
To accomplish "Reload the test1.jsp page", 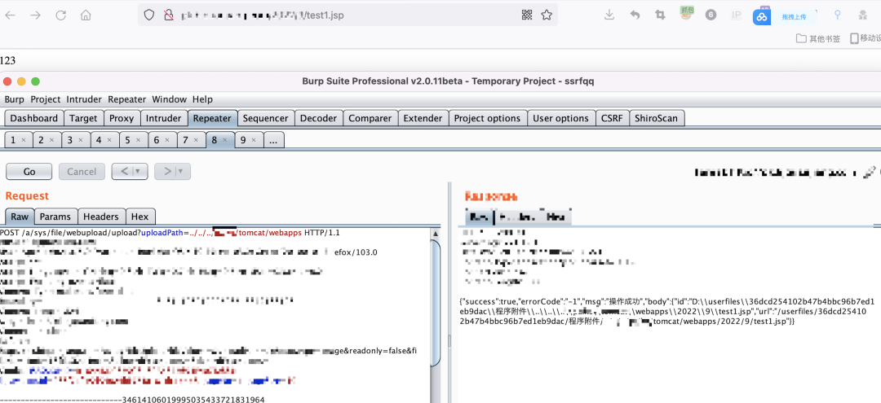I will tap(60, 15).
